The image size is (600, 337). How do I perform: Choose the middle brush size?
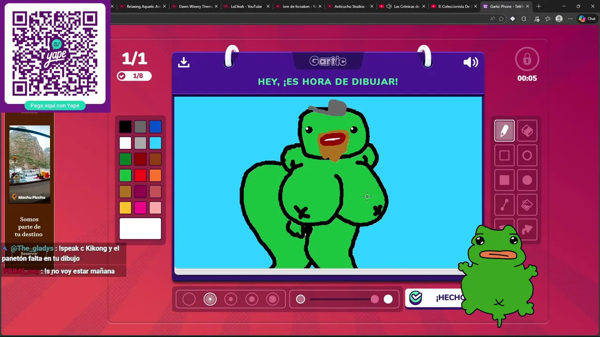tap(231, 299)
